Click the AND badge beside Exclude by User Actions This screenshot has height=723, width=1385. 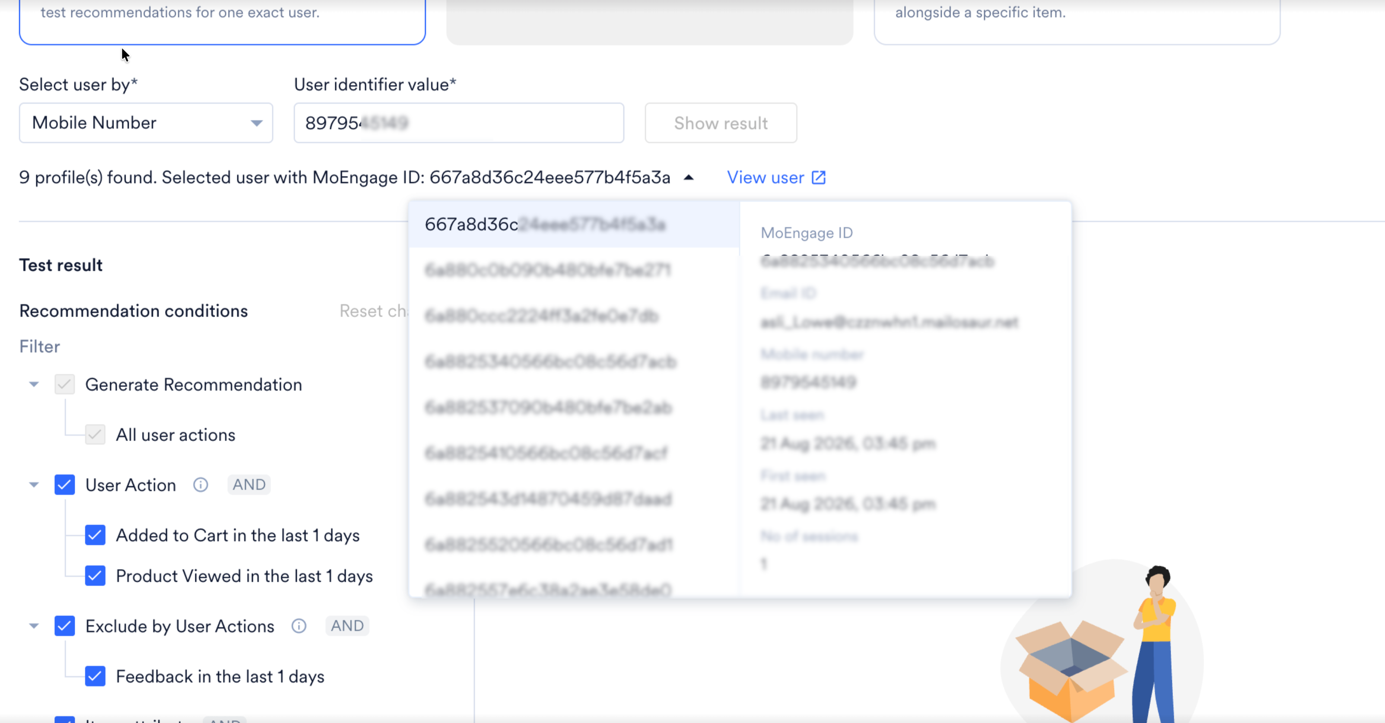(347, 626)
